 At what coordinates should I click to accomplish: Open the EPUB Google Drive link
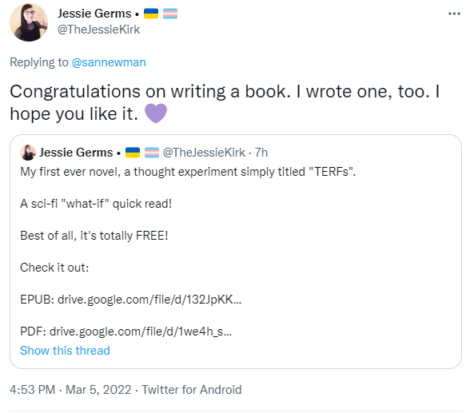[149, 300]
